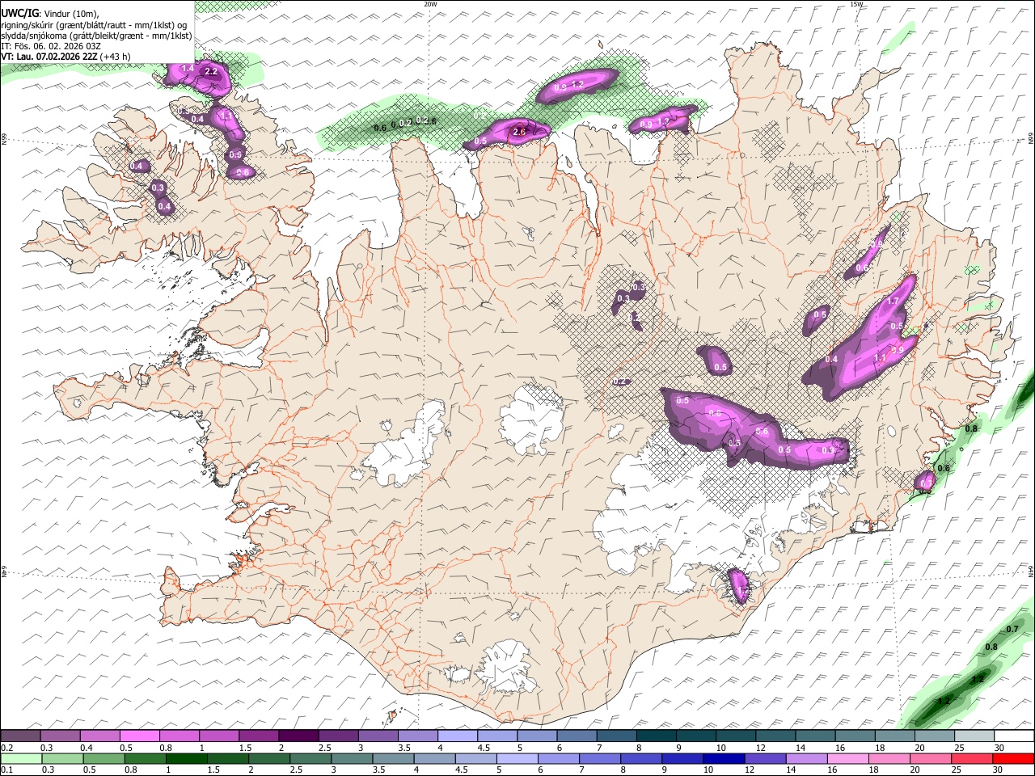The image size is (1035, 776).
Task: Select the rain legend swatch between 9 and 10
Action: pyautogui.click(x=682, y=759)
